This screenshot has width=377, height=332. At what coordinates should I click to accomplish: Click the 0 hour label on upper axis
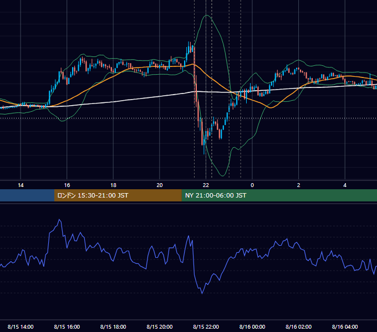pos(252,185)
